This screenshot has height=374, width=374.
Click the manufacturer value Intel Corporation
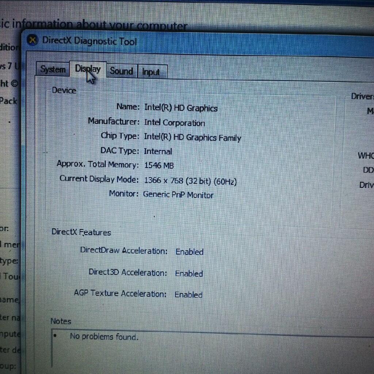point(174,123)
